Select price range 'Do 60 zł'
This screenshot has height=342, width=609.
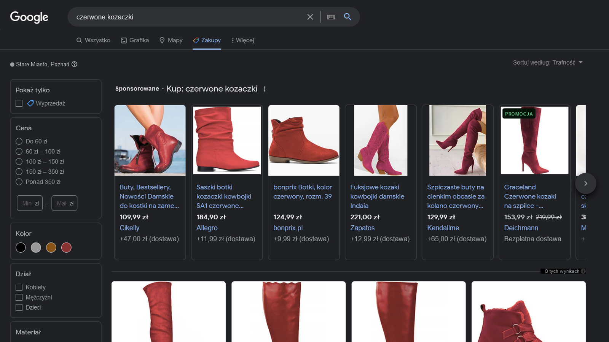pyautogui.click(x=19, y=141)
